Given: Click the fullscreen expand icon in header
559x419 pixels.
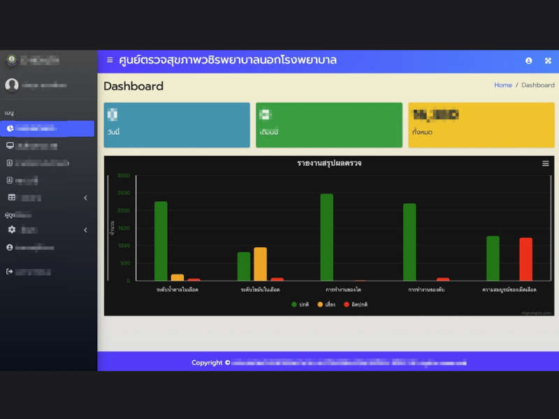Looking at the screenshot, I should 548,61.
